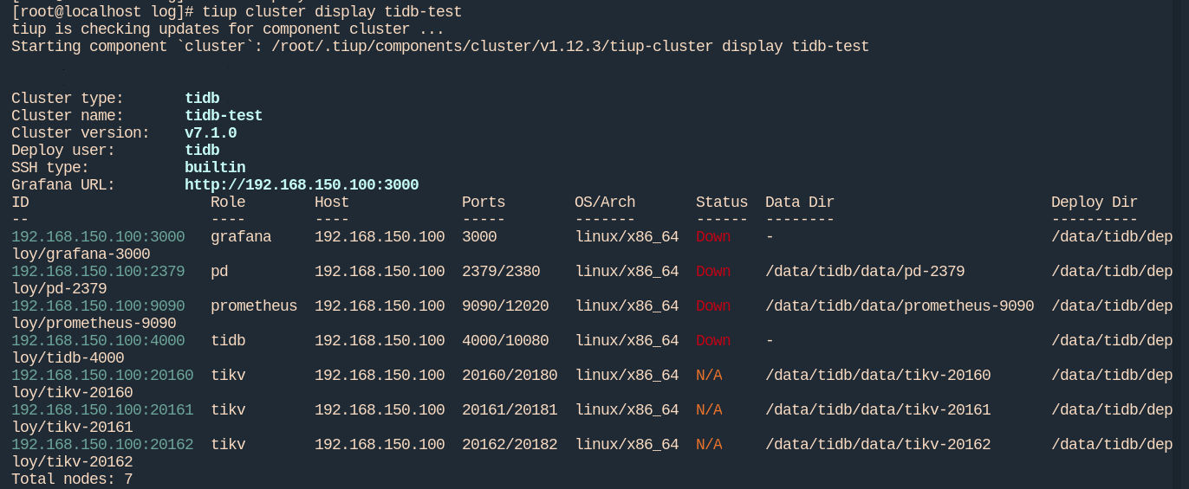Click the 'Starting component cluster' line

click(440, 46)
